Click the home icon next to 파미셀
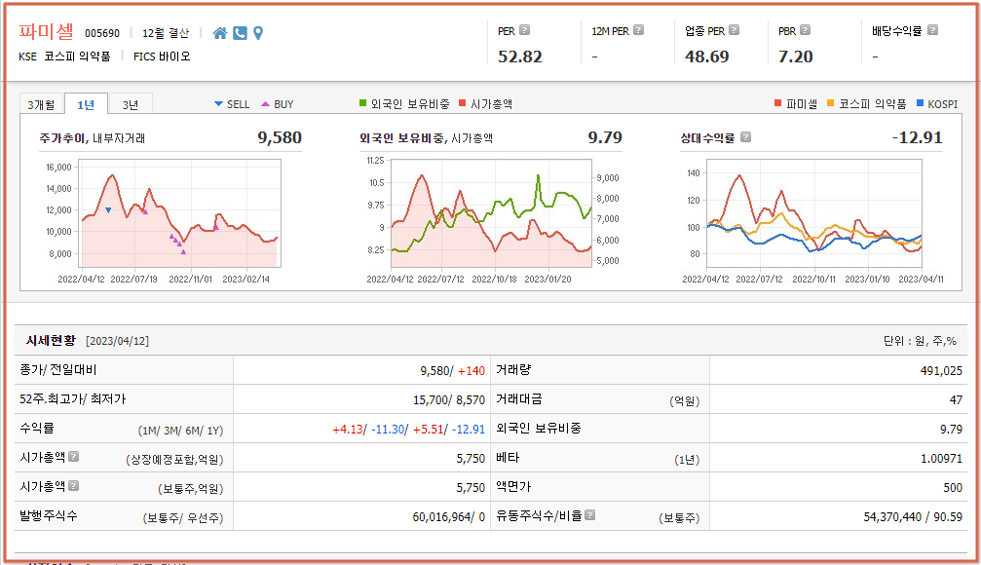Screen dimensions: 981x565 [x=219, y=31]
